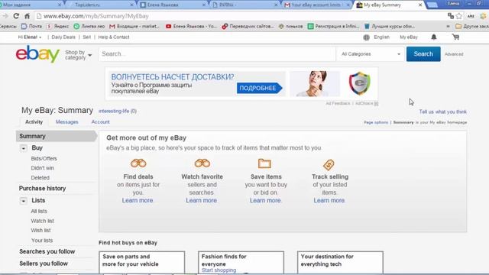Switch to Your eBay account limits browser tab

tap(317, 5)
